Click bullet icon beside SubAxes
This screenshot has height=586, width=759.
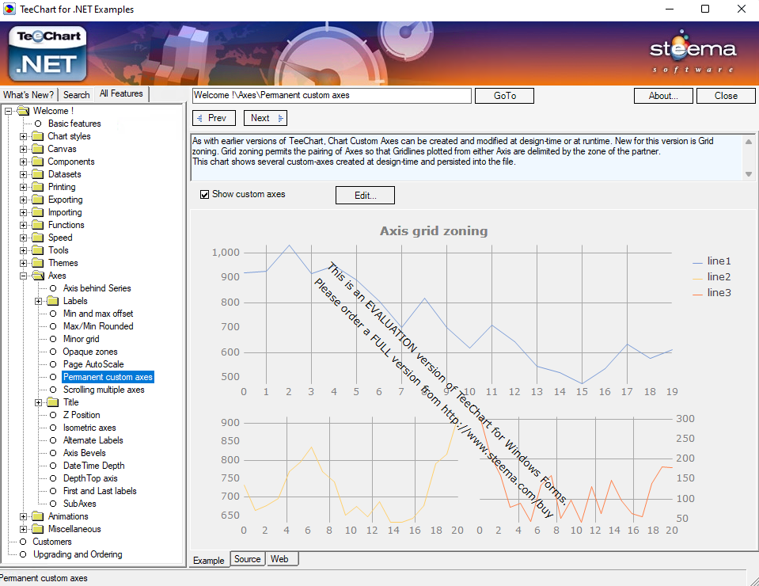pyautogui.click(x=53, y=504)
